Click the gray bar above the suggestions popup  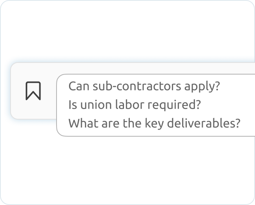[x=156, y=68]
